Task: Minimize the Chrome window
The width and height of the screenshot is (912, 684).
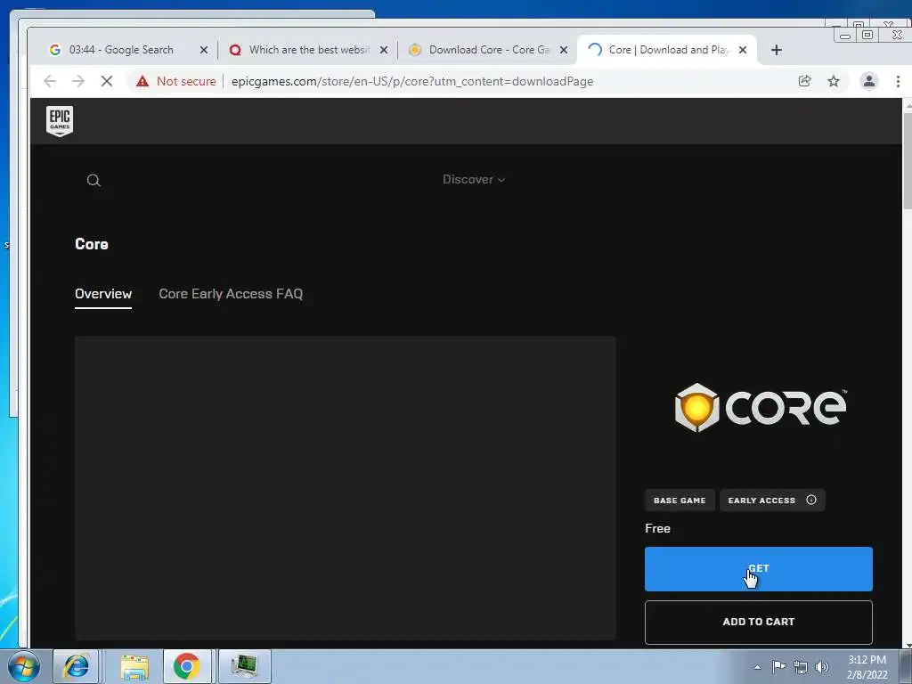Action: 845,36
